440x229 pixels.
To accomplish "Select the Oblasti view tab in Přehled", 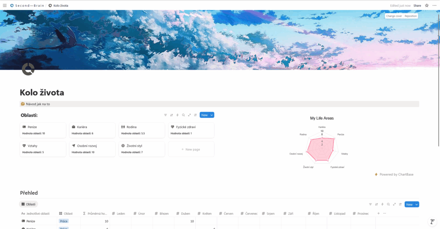I will [29, 204].
